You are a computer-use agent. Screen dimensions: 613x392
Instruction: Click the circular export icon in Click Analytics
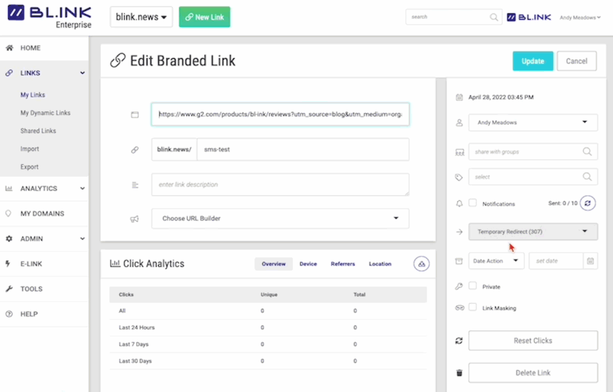coord(421,264)
